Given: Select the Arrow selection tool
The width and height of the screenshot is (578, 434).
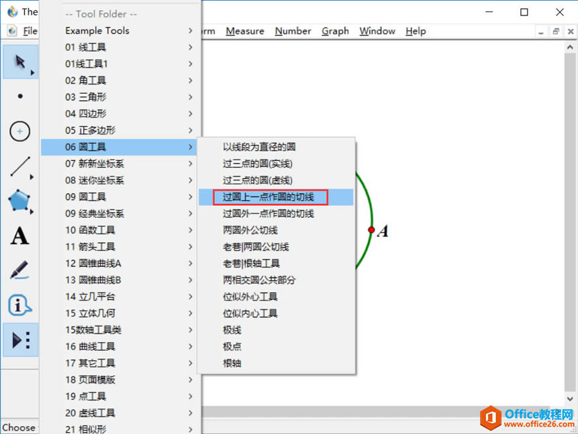Looking at the screenshot, I should click(20, 62).
